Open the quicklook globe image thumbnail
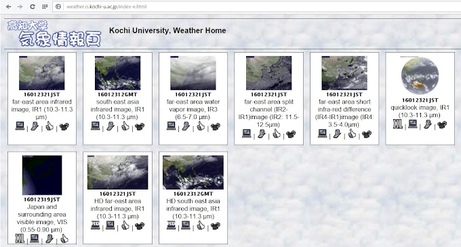The image size is (461, 247). pyautogui.click(x=420, y=75)
